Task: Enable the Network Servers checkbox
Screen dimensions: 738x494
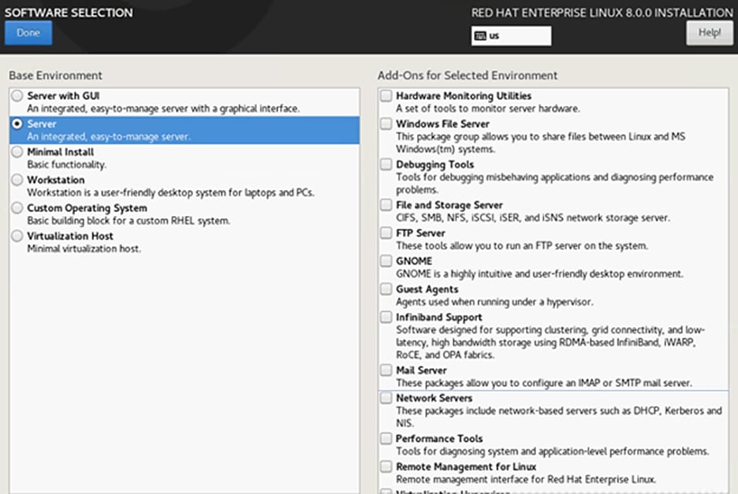Action: pos(386,399)
